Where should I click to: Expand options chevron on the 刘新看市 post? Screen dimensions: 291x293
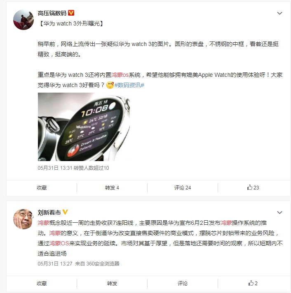click(279, 212)
